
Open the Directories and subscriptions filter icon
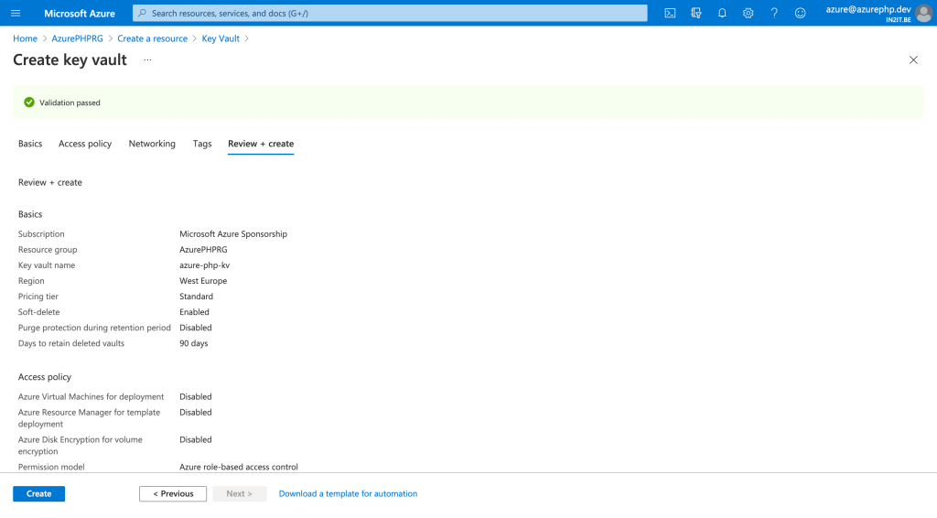(696, 13)
